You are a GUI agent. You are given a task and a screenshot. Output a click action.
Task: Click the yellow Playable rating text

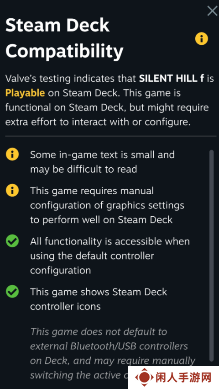(x=25, y=93)
